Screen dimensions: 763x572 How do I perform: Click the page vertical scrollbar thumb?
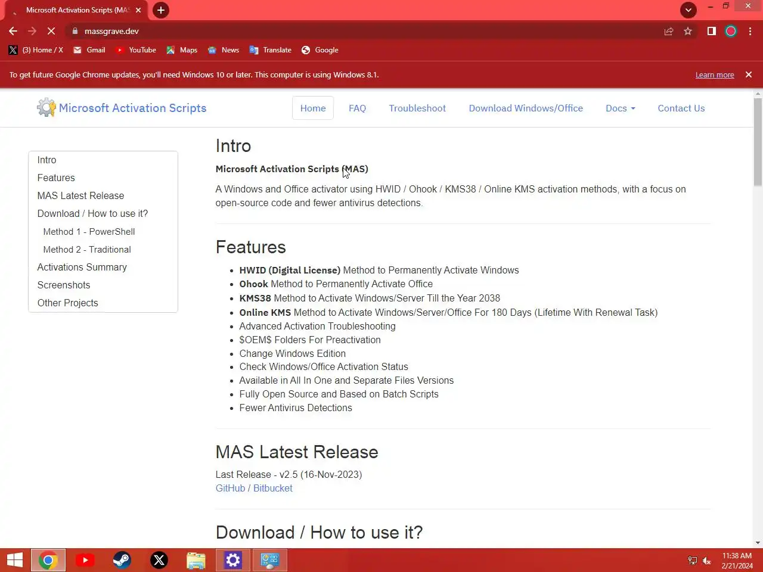click(x=758, y=142)
